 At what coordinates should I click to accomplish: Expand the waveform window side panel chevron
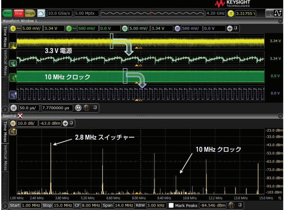5,108
